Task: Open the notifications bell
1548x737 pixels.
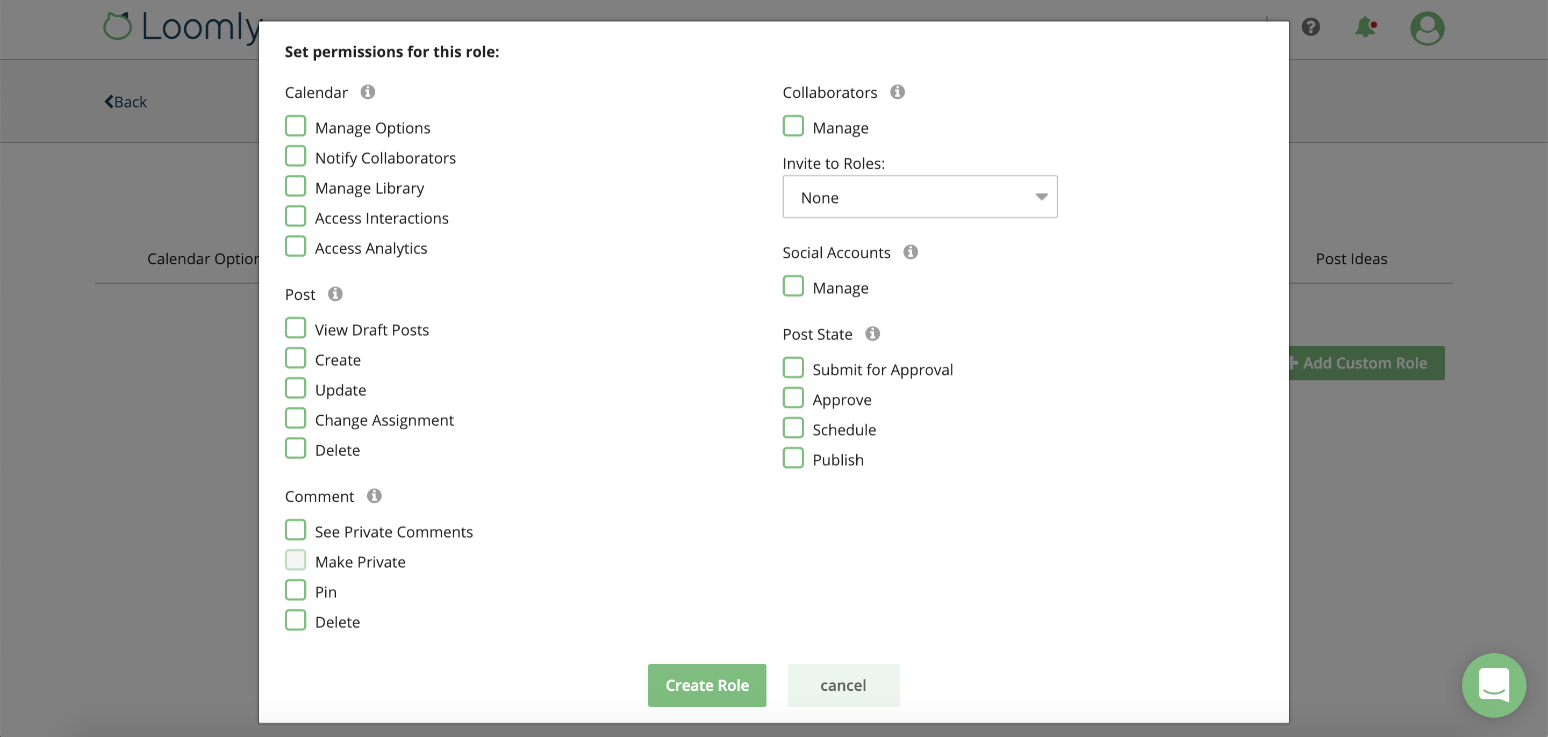Action: click(x=1365, y=27)
